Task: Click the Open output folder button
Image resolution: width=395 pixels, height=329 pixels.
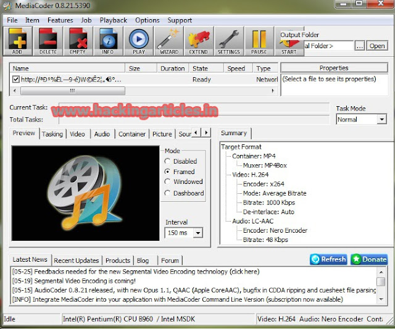Action: point(377,46)
